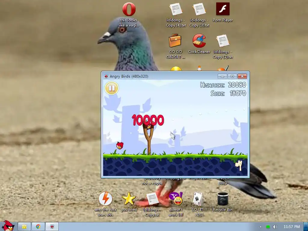Pause the Angry Birds game

click(x=112, y=88)
